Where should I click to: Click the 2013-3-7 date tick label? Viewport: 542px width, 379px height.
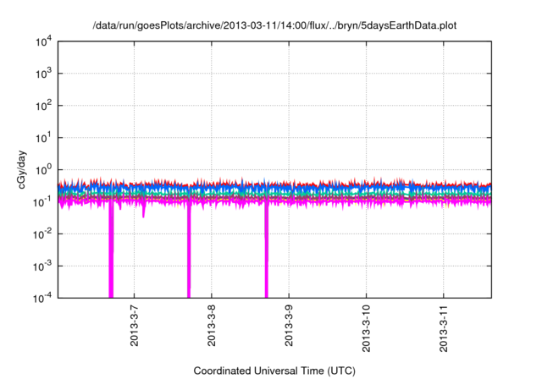(134, 326)
